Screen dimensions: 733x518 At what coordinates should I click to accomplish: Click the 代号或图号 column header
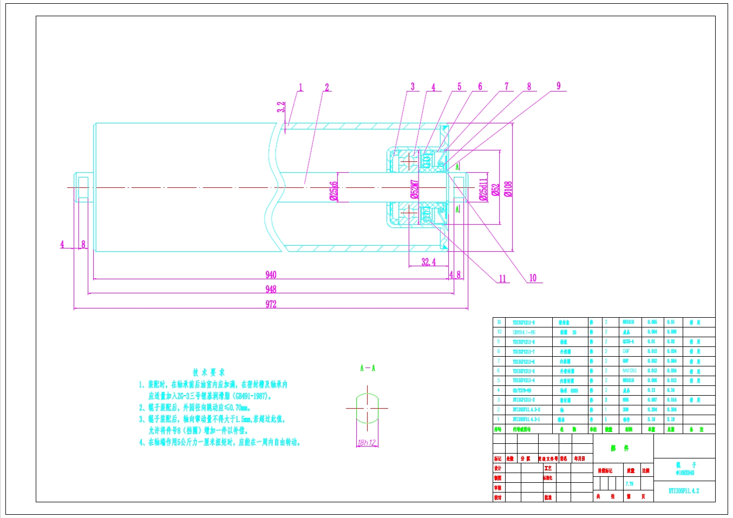[x=521, y=429]
